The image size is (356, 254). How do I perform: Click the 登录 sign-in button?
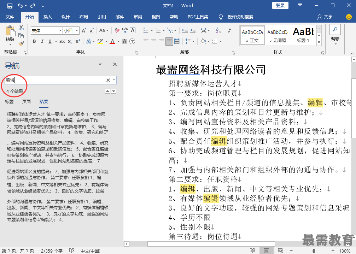point(280,5)
